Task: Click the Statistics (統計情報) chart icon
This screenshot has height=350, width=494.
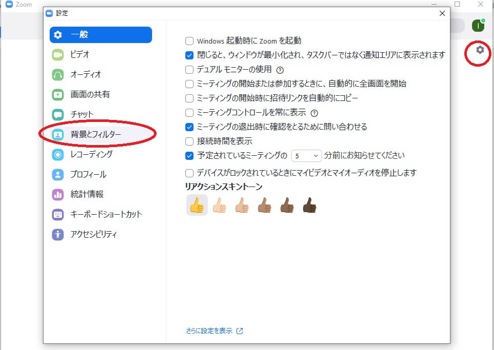Action: click(58, 194)
